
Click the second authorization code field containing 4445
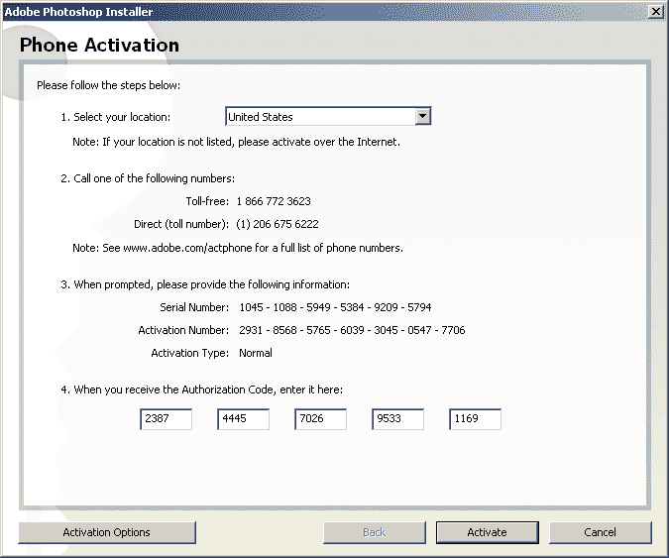(x=243, y=419)
